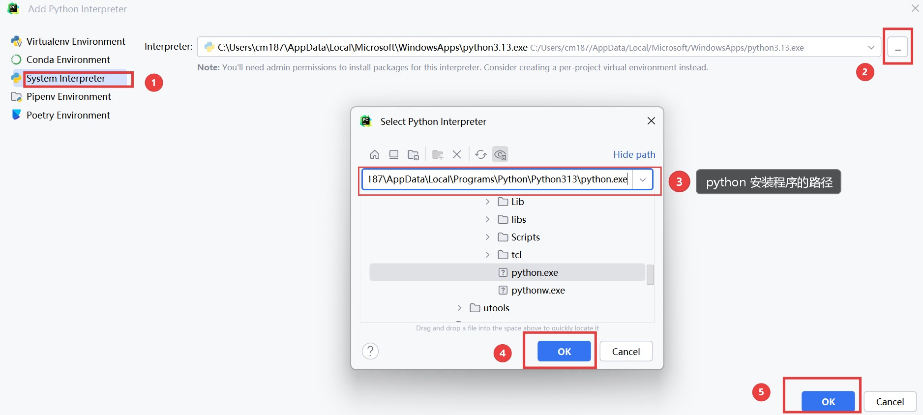The image size is (923, 415).
Task: Click the ellipsis browse button
Action: tap(897, 48)
